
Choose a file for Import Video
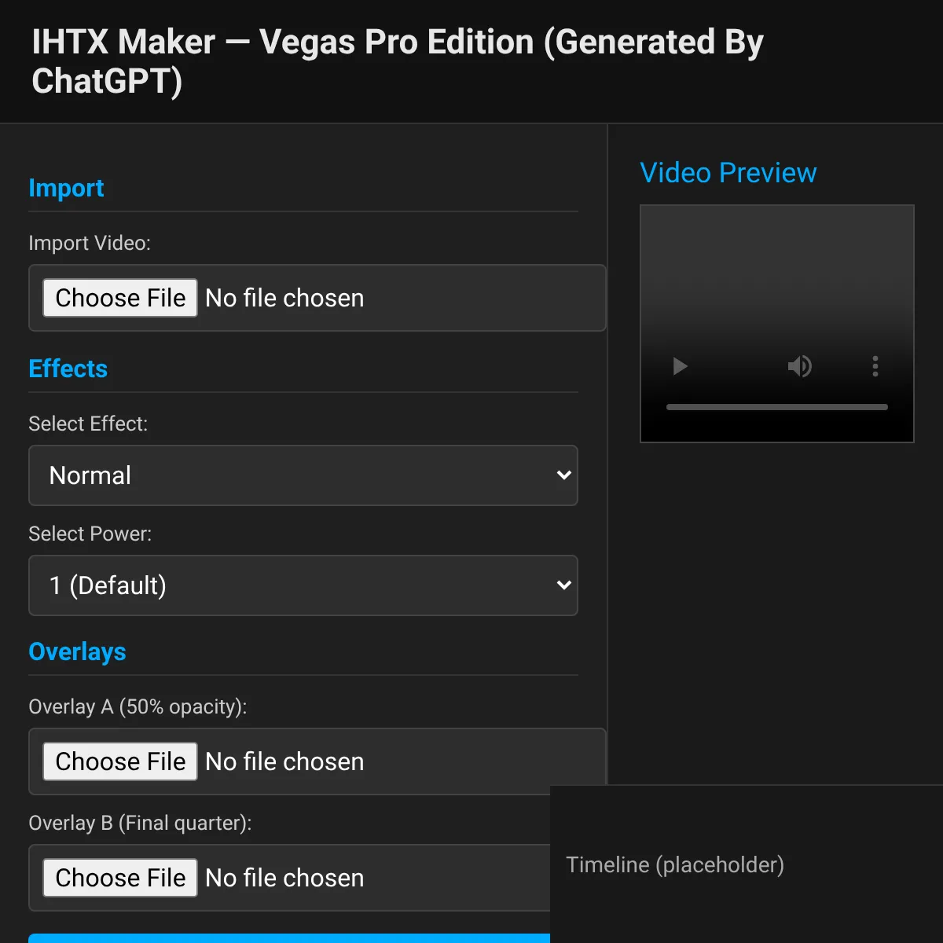(x=120, y=298)
